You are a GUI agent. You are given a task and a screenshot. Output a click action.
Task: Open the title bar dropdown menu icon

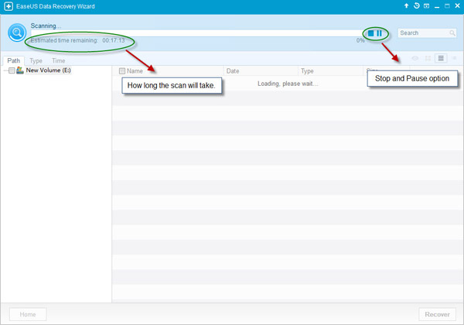(427, 6)
